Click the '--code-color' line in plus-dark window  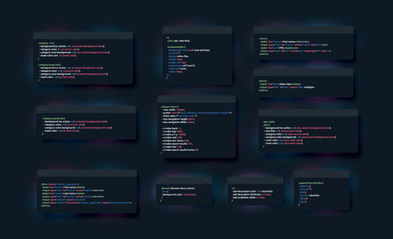(x=283, y=140)
